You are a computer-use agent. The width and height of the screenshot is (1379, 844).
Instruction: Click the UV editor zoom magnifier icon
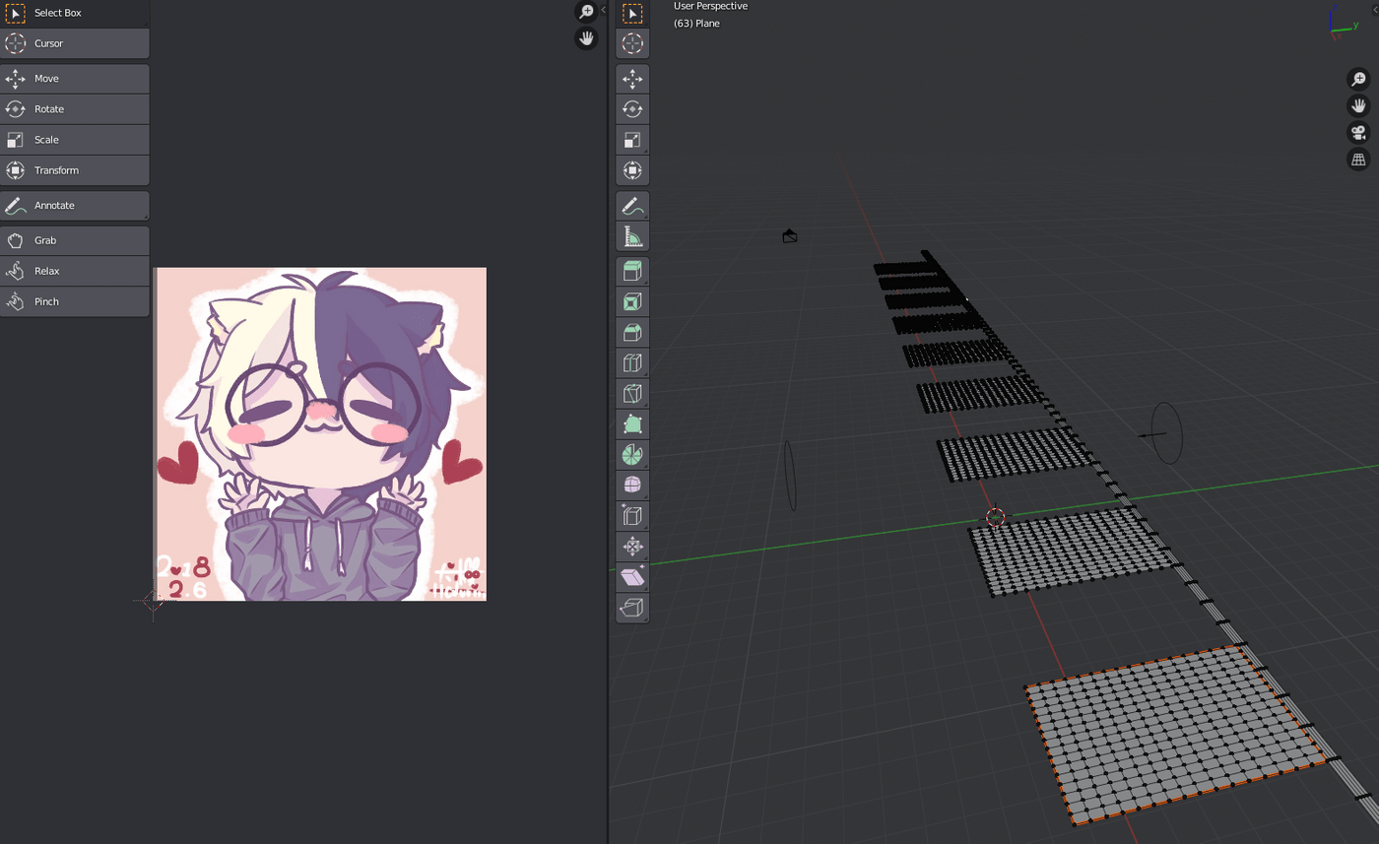tap(586, 12)
